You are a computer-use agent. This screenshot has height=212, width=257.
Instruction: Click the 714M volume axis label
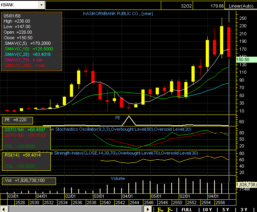click(x=244, y=189)
